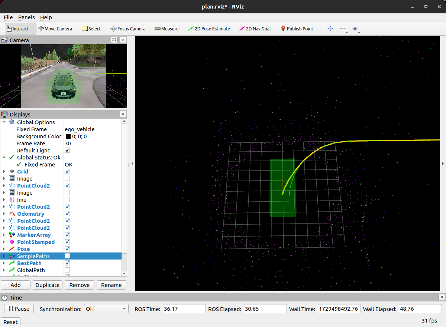Viewport: 446px width, 327px height.
Task: Click the MarkerArray display icon
Action: [x=12, y=235]
